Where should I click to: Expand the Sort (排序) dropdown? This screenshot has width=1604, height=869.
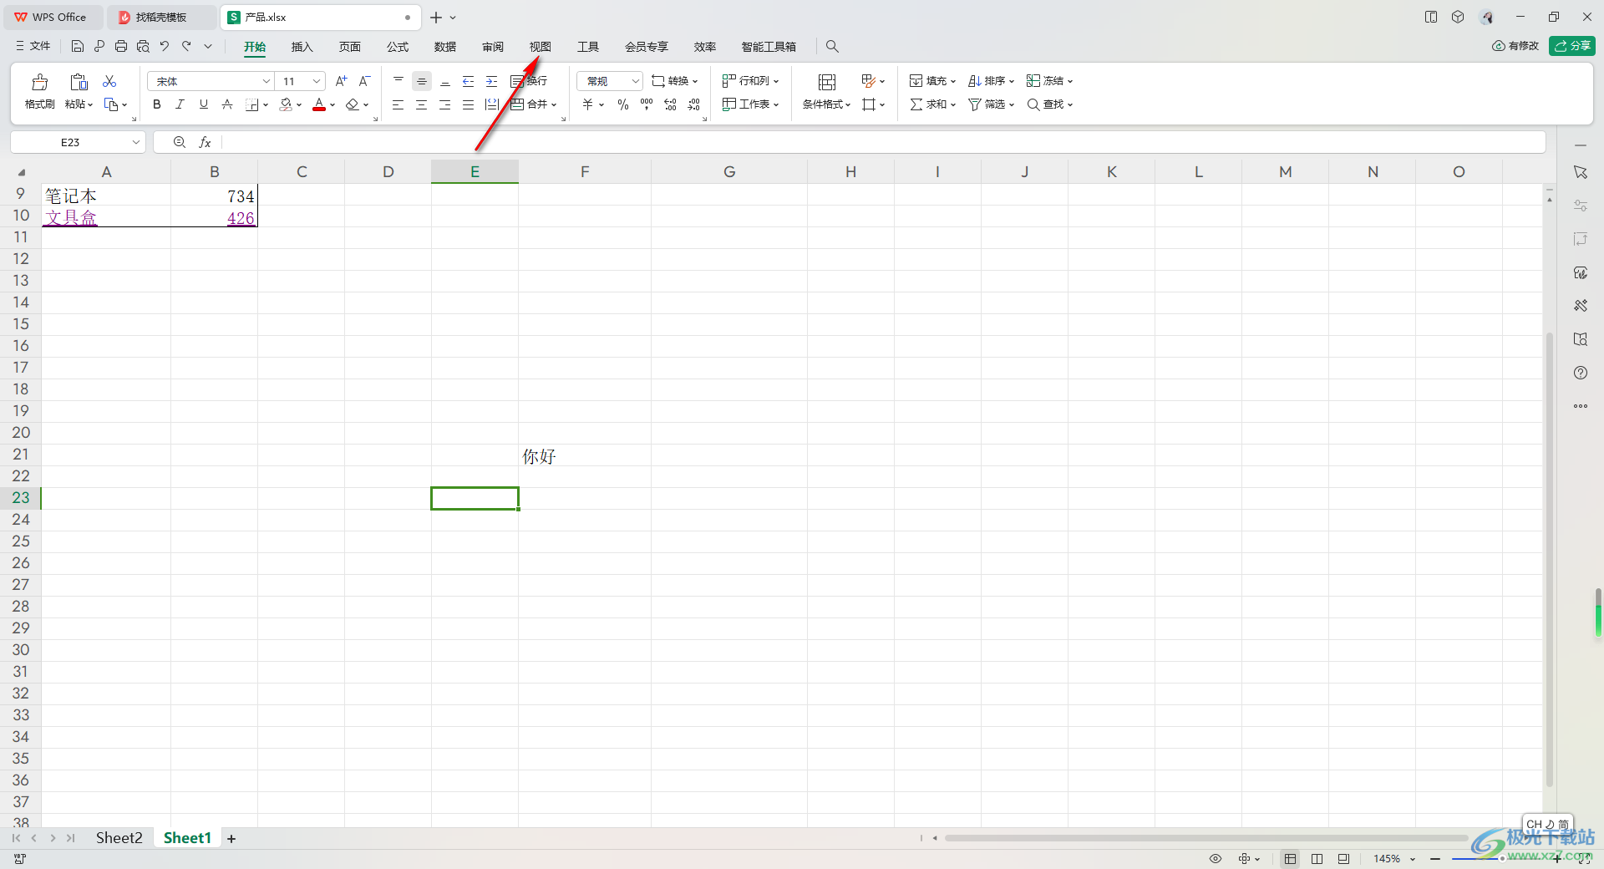(1012, 82)
